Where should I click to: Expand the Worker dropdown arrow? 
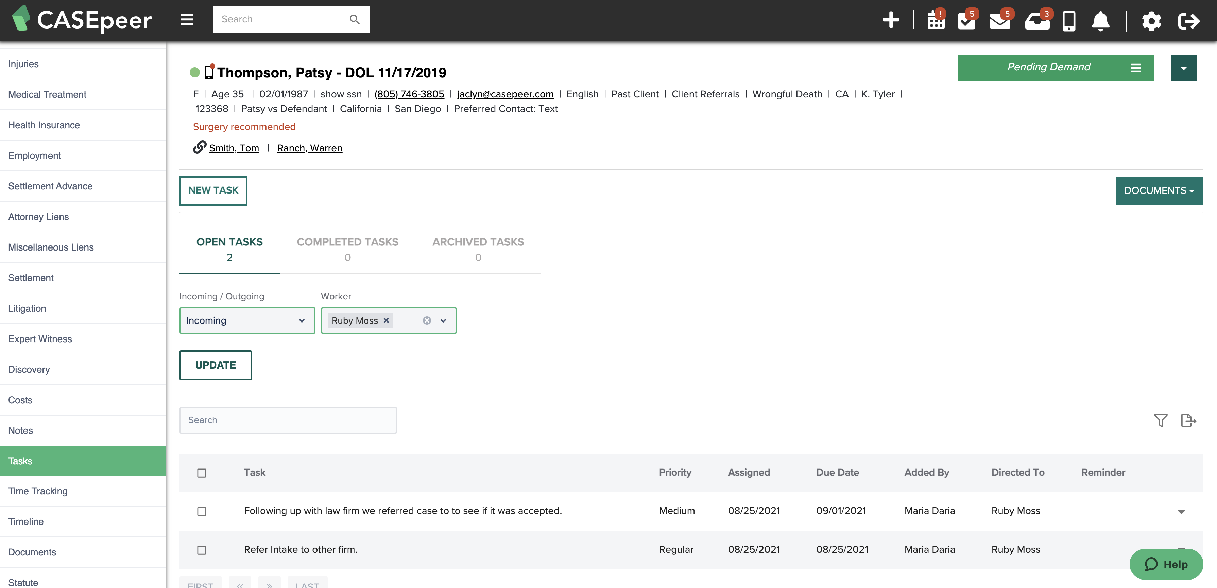coord(443,320)
